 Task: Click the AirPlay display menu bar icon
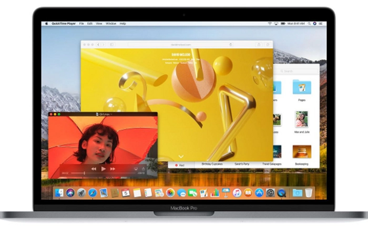[276, 24]
